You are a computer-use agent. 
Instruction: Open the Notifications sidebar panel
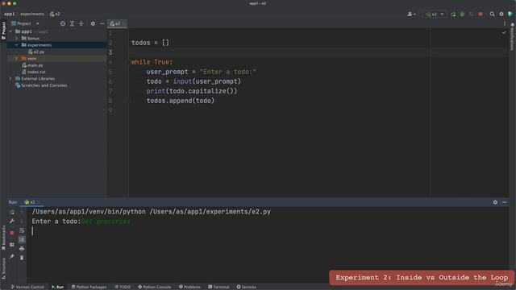point(512,37)
